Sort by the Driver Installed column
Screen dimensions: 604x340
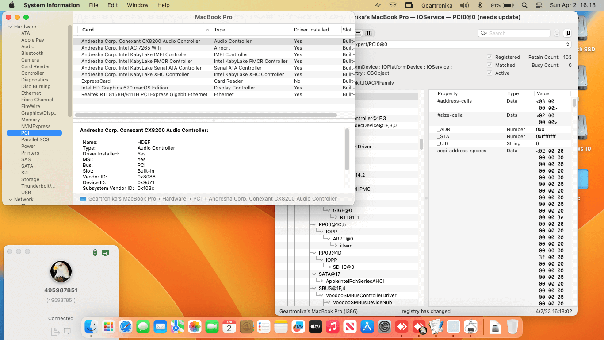coord(317,30)
